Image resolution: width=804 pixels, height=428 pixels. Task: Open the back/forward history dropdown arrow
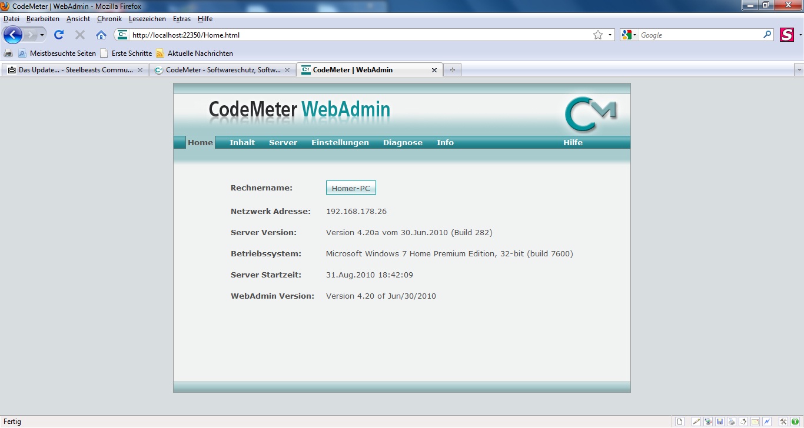pos(42,35)
